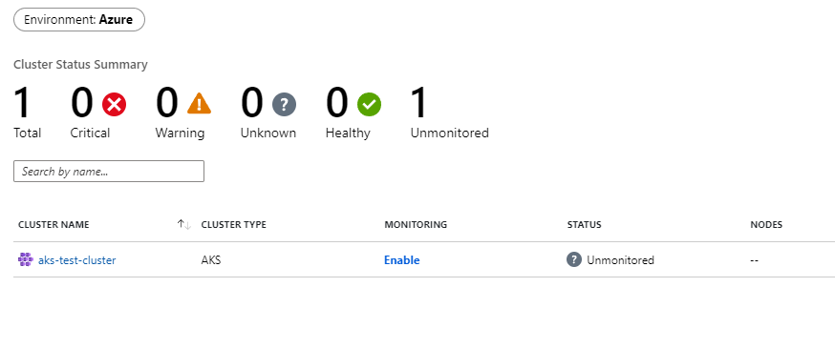Focus the Search by name field
835x349 pixels.
coord(109,172)
